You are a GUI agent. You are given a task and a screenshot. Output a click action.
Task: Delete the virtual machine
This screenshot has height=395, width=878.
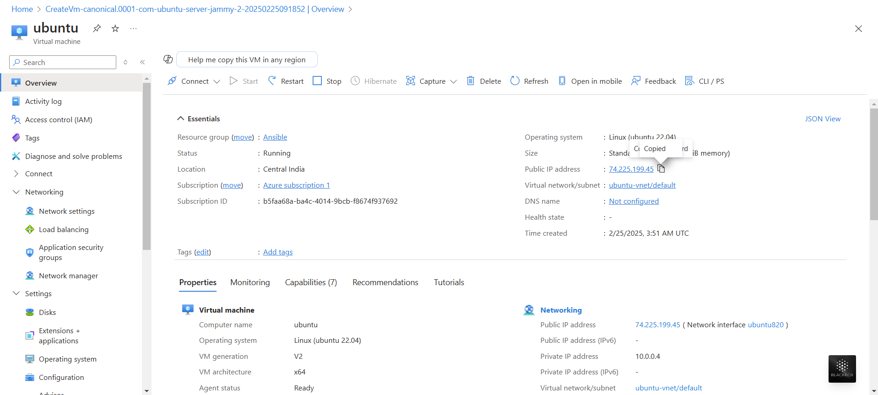483,81
